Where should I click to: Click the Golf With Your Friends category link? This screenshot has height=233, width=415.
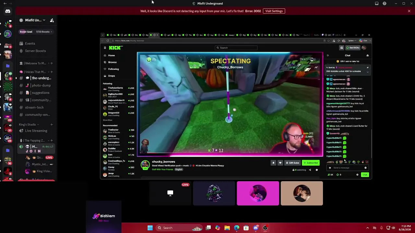pyautogui.click(x=163, y=170)
